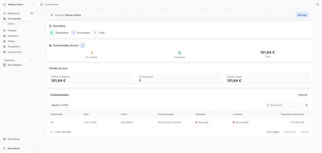This screenshot has height=153, width=322.
Task: Click the Commandes du jour count badge
Action: point(83,45)
